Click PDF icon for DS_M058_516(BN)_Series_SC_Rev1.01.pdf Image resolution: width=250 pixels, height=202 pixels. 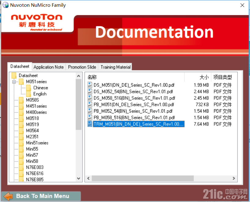tap(90, 98)
